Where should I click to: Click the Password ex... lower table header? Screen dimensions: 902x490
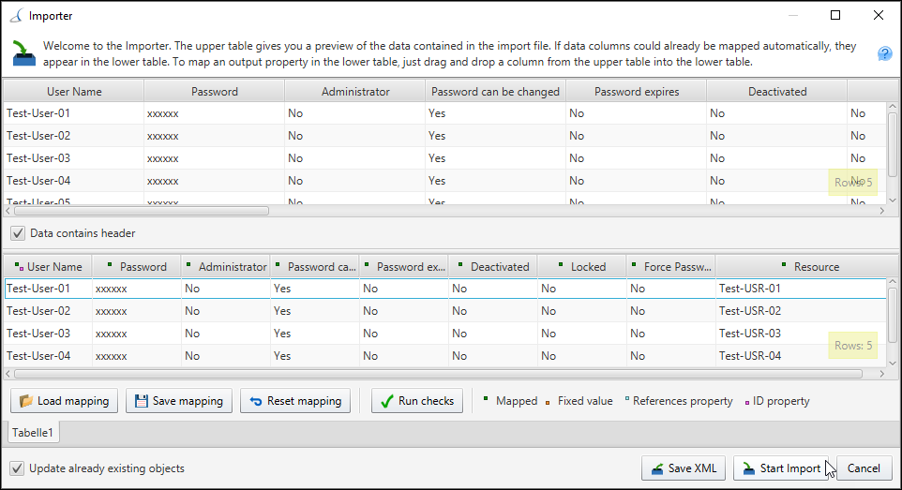(x=404, y=267)
